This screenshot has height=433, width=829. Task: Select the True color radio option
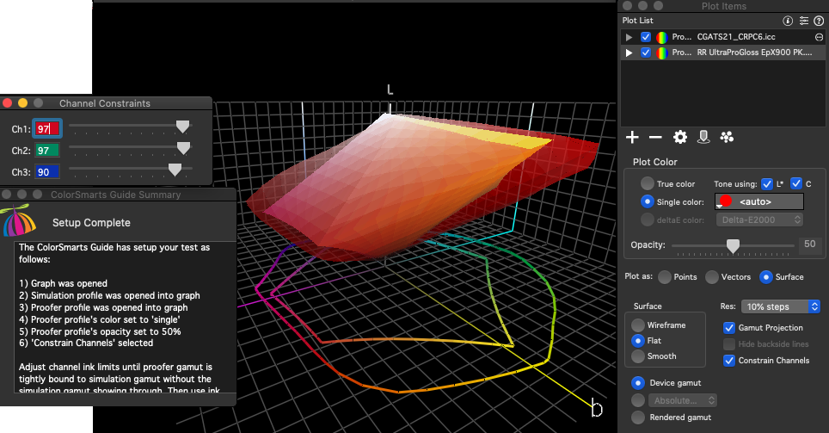click(x=646, y=184)
